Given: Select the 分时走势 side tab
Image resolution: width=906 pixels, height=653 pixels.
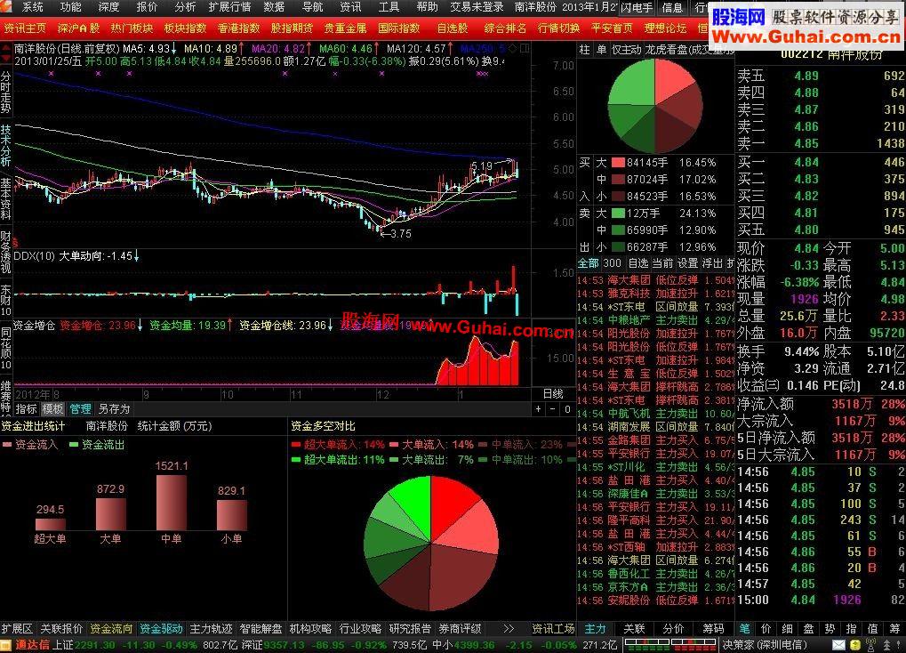Looking at the screenshot, I should pos(5,93).
